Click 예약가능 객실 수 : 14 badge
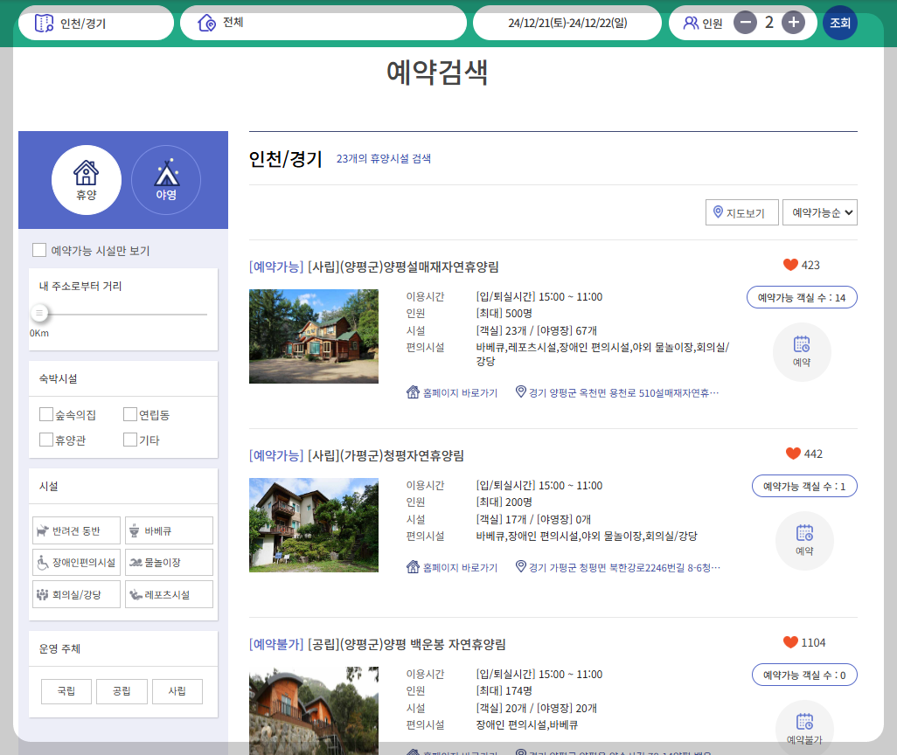This screenshot has height=755, width=897. pos(802,297)
